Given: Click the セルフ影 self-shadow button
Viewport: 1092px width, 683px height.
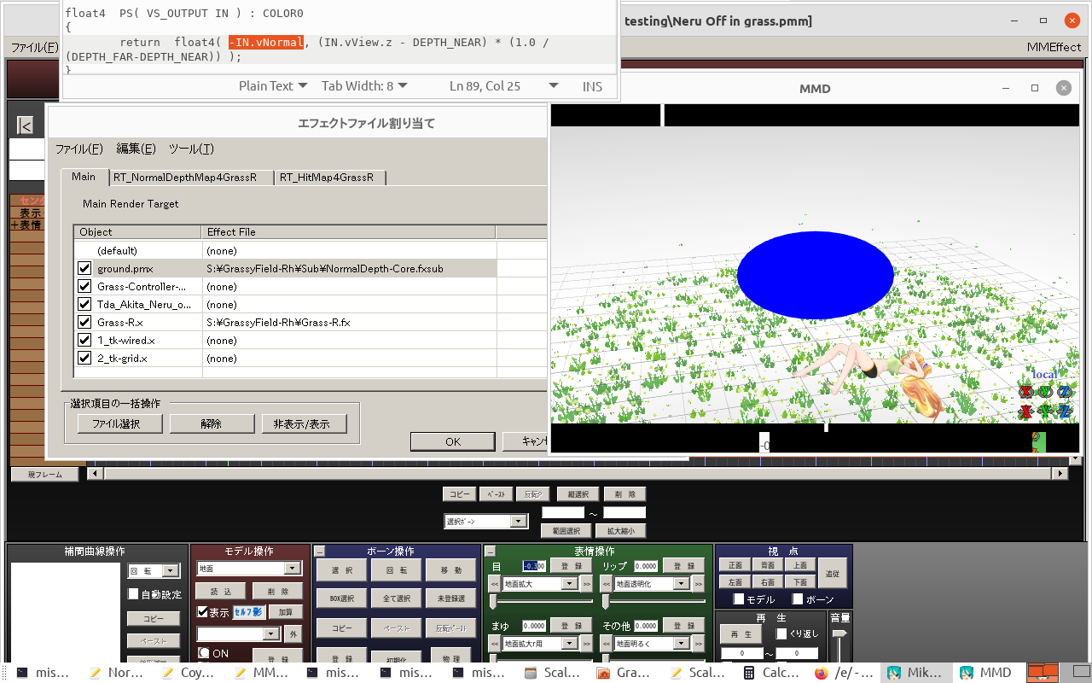Looking at the screenshot, I should (x=249, y=612).
